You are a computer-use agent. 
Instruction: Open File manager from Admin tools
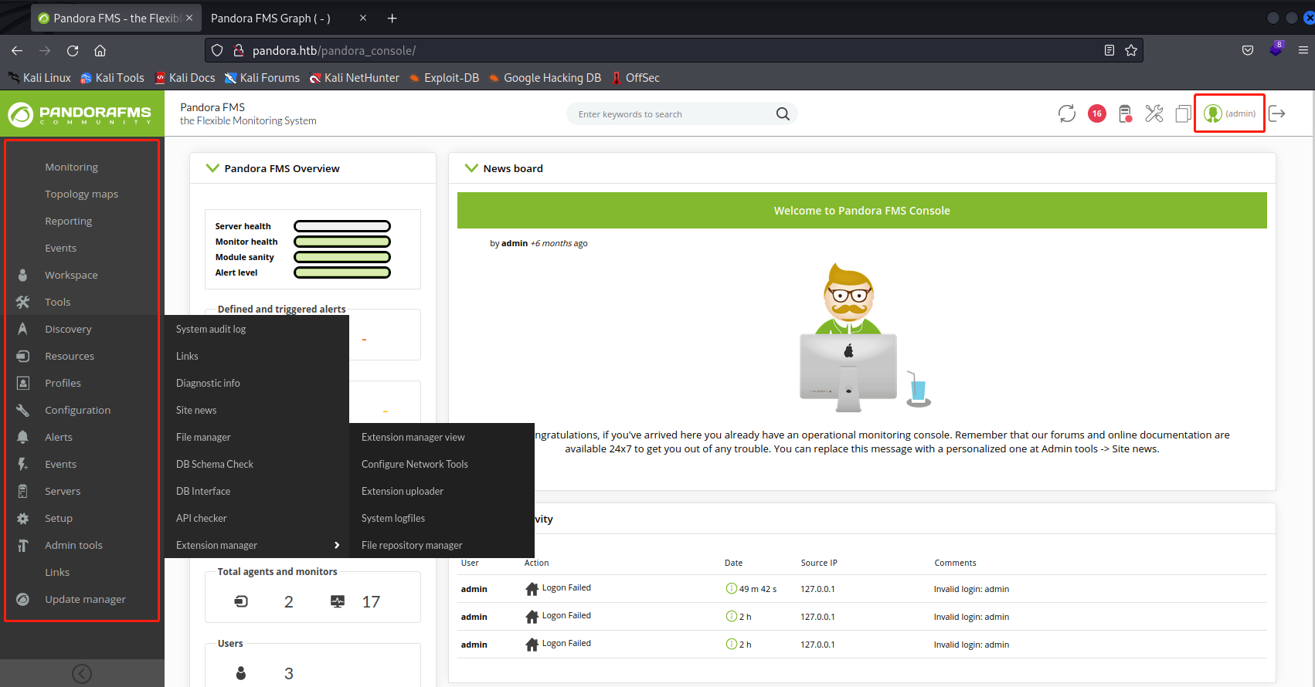pyautogui.click(x=203, y=437)
